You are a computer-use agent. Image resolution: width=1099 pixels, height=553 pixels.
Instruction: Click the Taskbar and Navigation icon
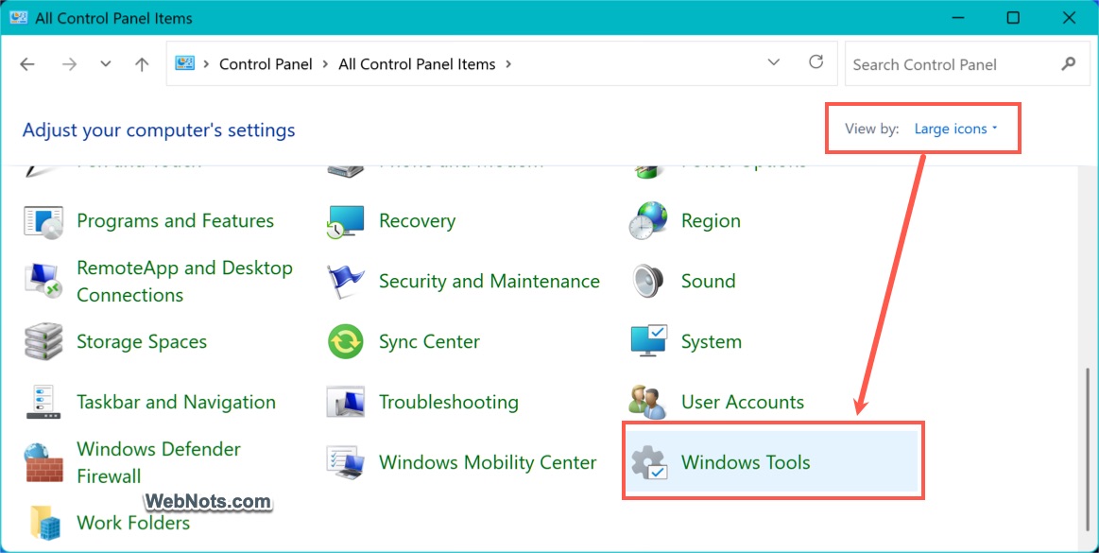click(43, 402)
